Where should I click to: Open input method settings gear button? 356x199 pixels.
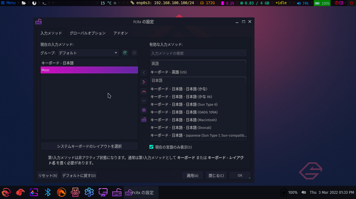(144, 110)
